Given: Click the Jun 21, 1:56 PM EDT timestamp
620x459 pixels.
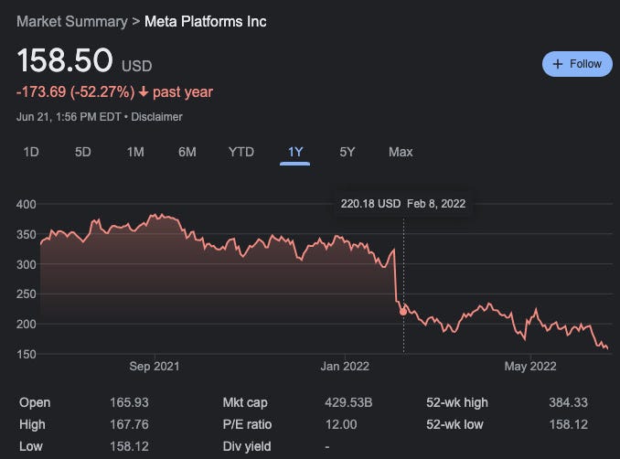Looking at the screenshot, I should [69, 117].
